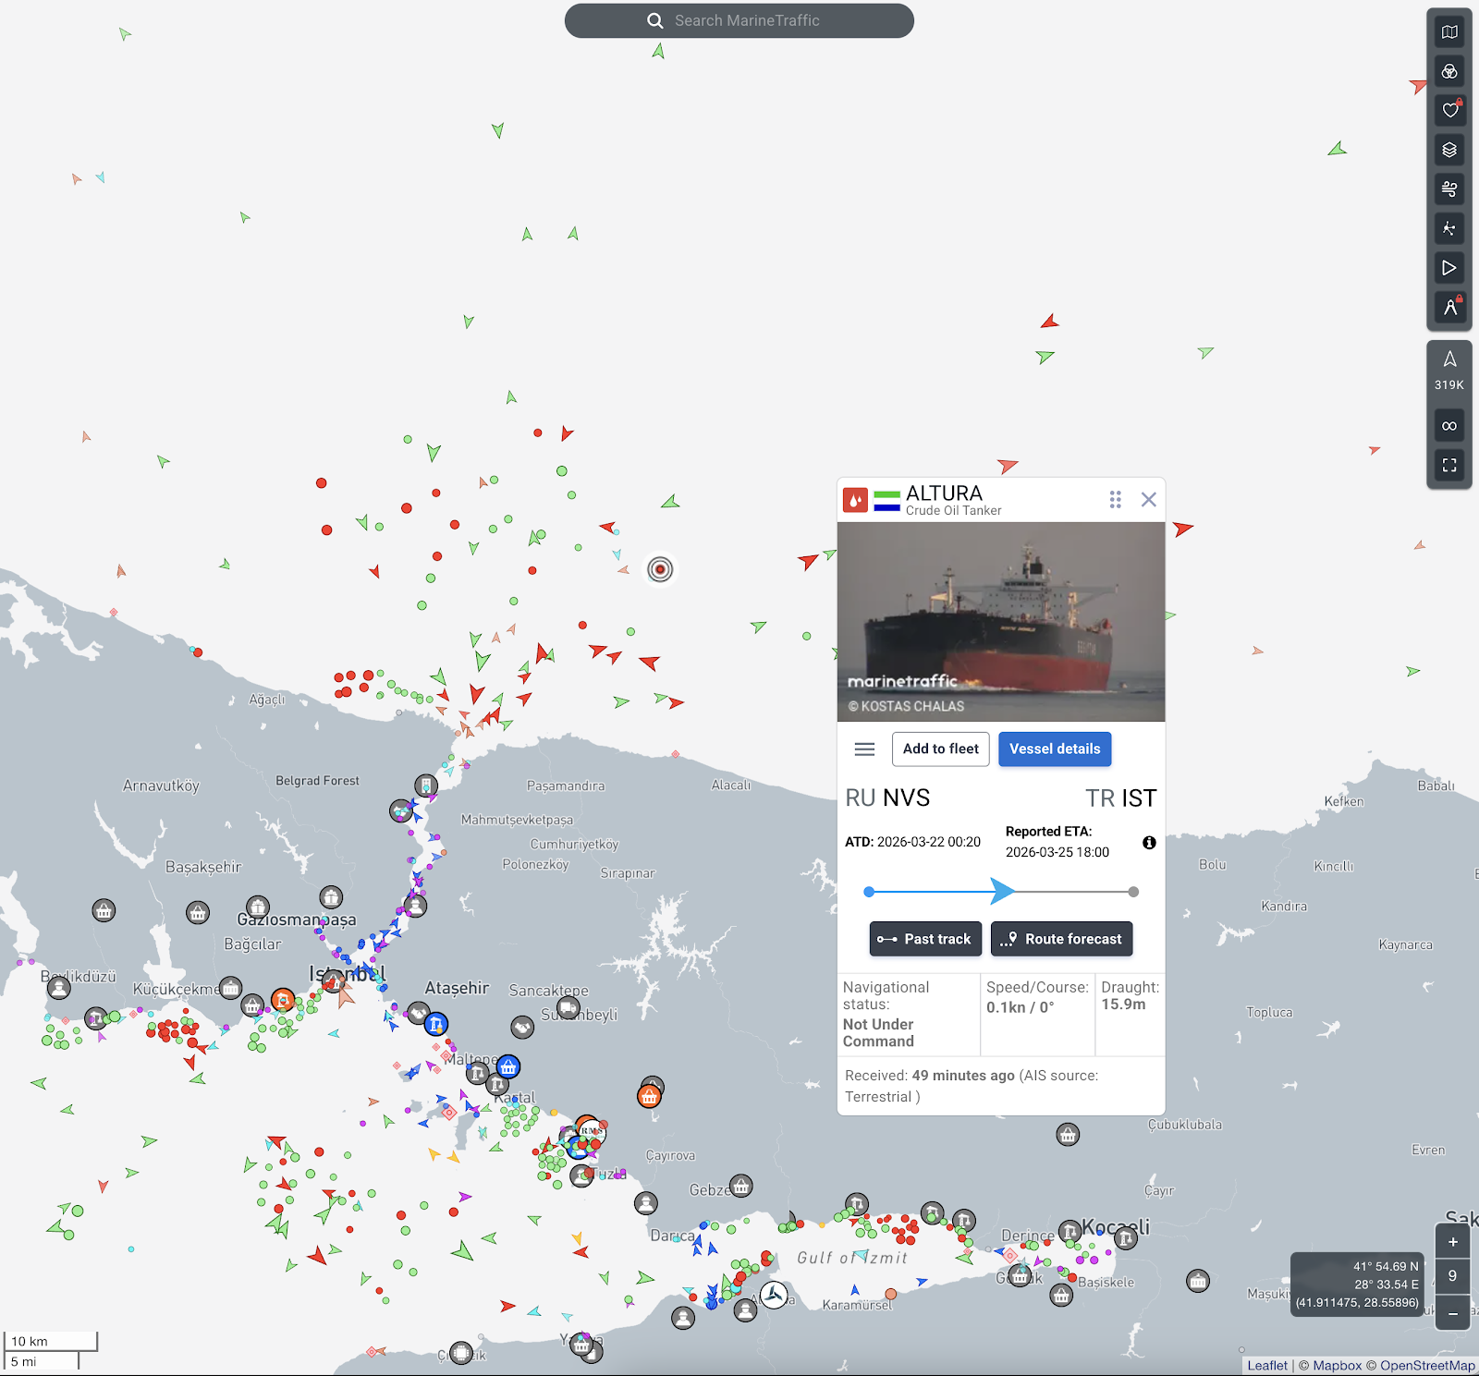Click the crude oil tanker type icon
This screenshot has width=1479, height=1376.
[856, 500]
